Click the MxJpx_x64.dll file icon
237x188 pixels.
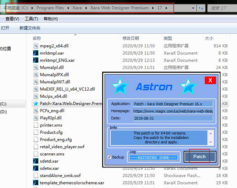(36, 96)
